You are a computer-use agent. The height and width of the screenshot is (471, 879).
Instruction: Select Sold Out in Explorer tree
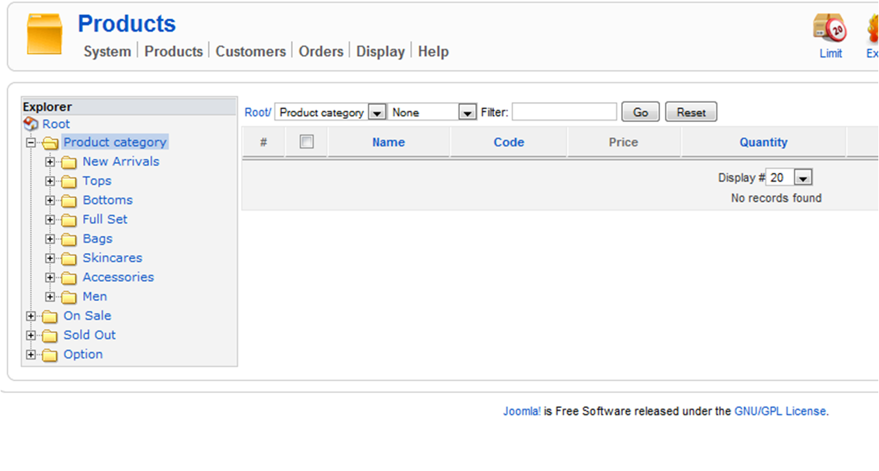point(89,334)
